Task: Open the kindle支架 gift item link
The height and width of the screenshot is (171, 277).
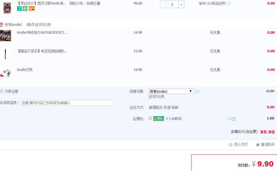Action: point(25,70)
